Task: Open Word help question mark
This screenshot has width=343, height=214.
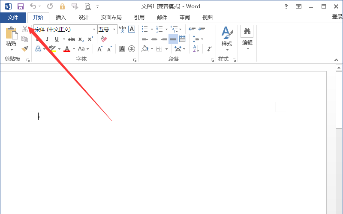Action: pyautogui.click(x=286, y=6)
